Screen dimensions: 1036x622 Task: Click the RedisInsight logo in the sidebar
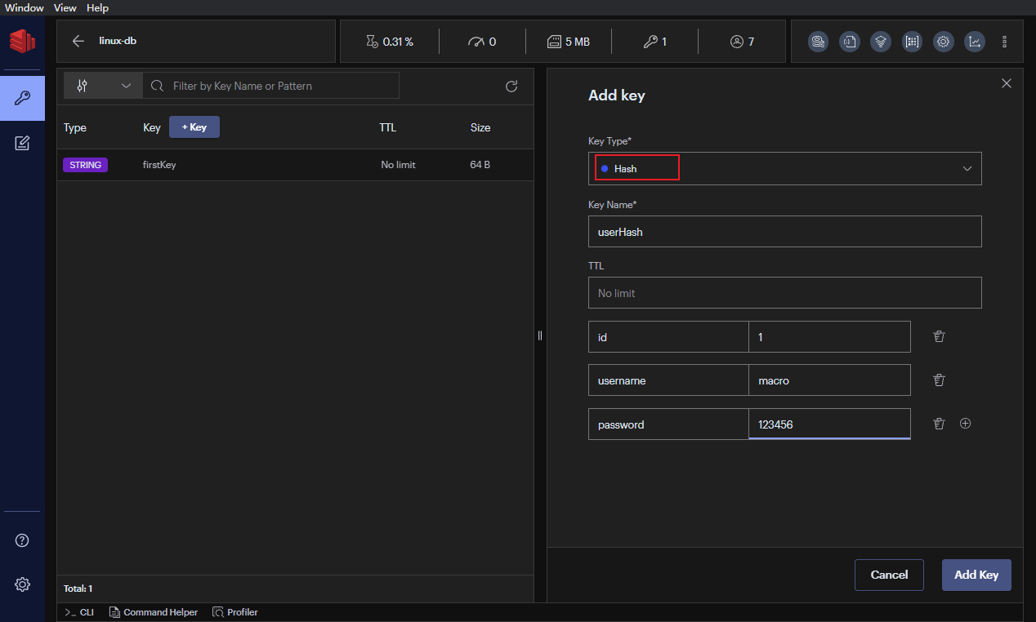(22, 41)
